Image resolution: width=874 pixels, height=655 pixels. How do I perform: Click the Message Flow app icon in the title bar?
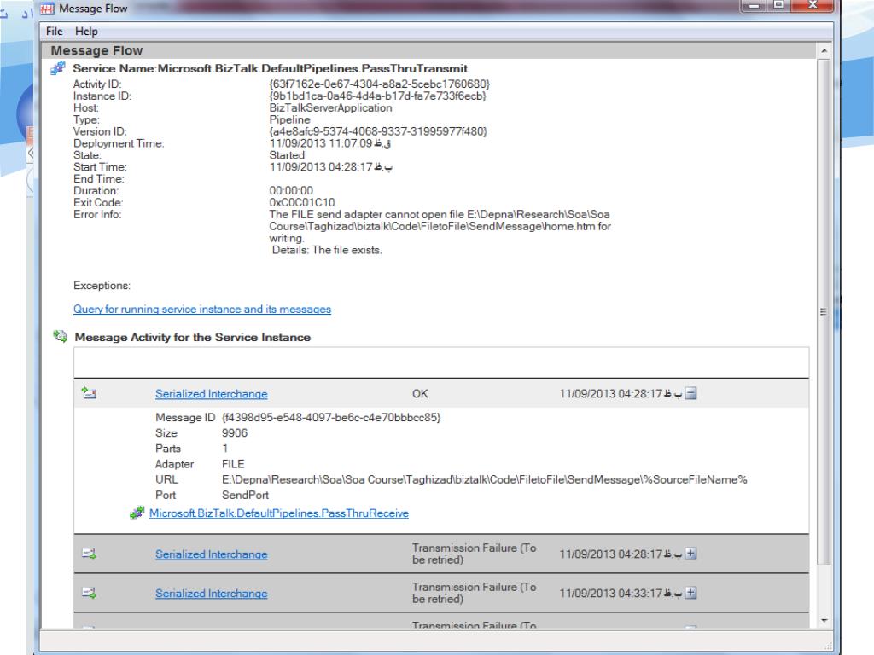(48, 9)
